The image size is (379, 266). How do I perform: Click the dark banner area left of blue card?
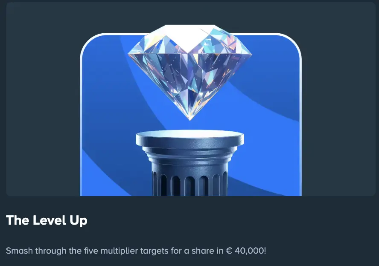[43, 99]
